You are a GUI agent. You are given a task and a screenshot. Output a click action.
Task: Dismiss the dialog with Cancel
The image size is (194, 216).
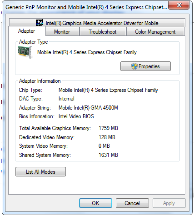tap(132, 203)
